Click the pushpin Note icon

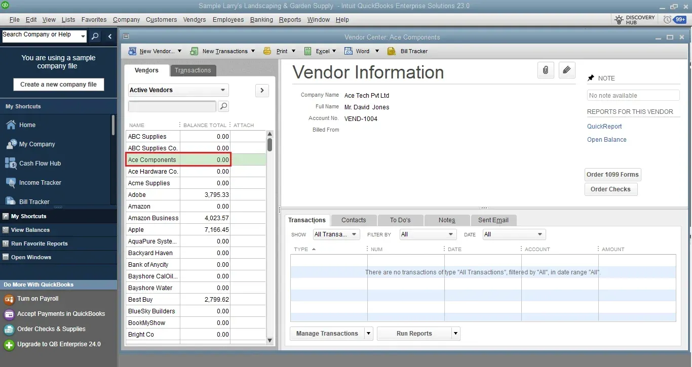[591, 78]
